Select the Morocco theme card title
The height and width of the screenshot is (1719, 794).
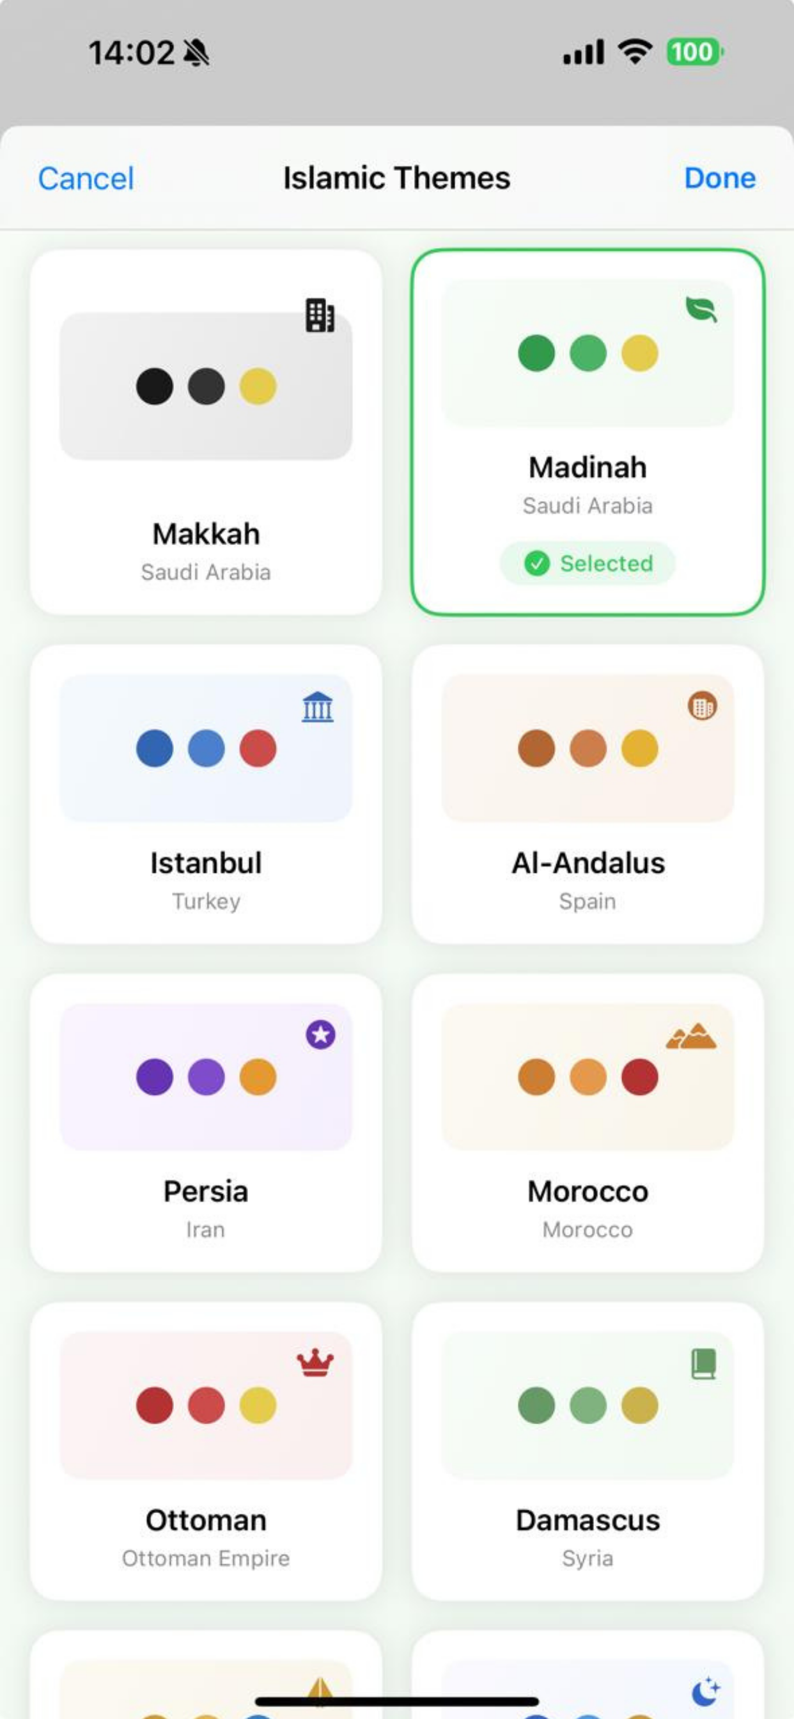point(588,1191)
